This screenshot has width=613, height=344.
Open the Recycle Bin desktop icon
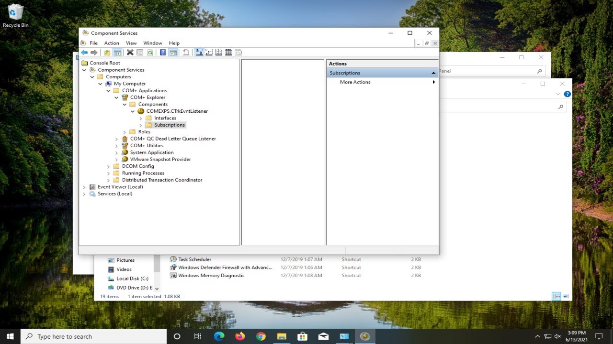click(x=16, y=16)
